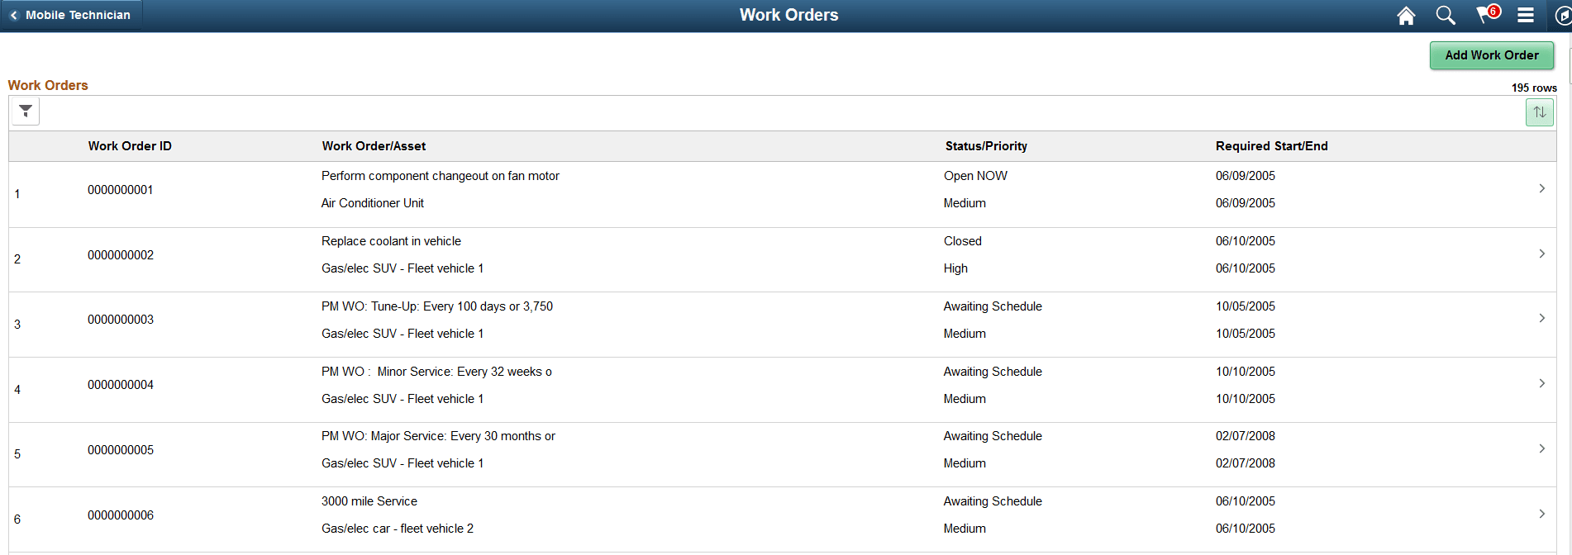Open details chevron on the Tune-Up work order
This screenshot has width=1572, height=555.
point(1541,318)
